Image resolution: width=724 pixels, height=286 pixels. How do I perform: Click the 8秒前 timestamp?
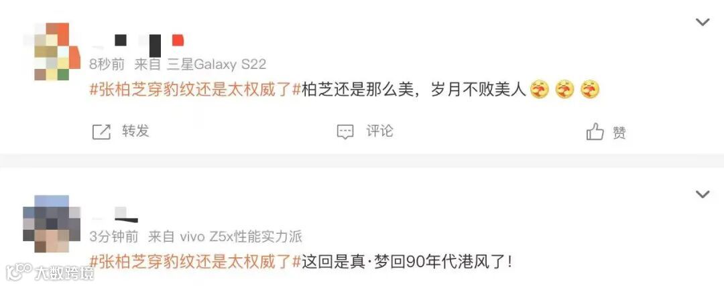point(107,64)
